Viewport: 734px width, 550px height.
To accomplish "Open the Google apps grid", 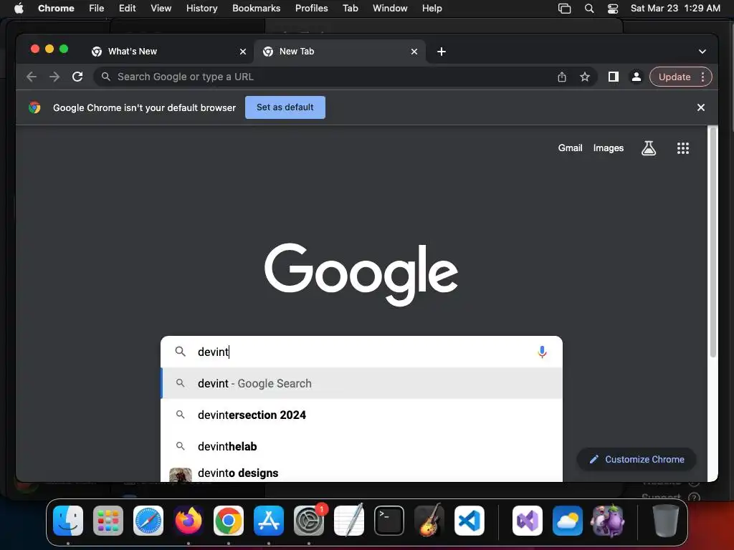I will pos(683,148).
